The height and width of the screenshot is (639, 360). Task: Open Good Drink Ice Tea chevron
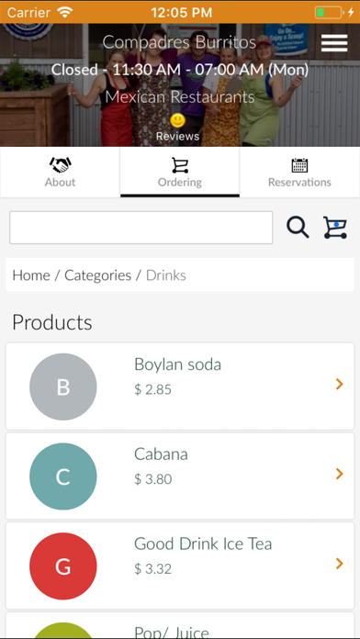tap(339, 563)
